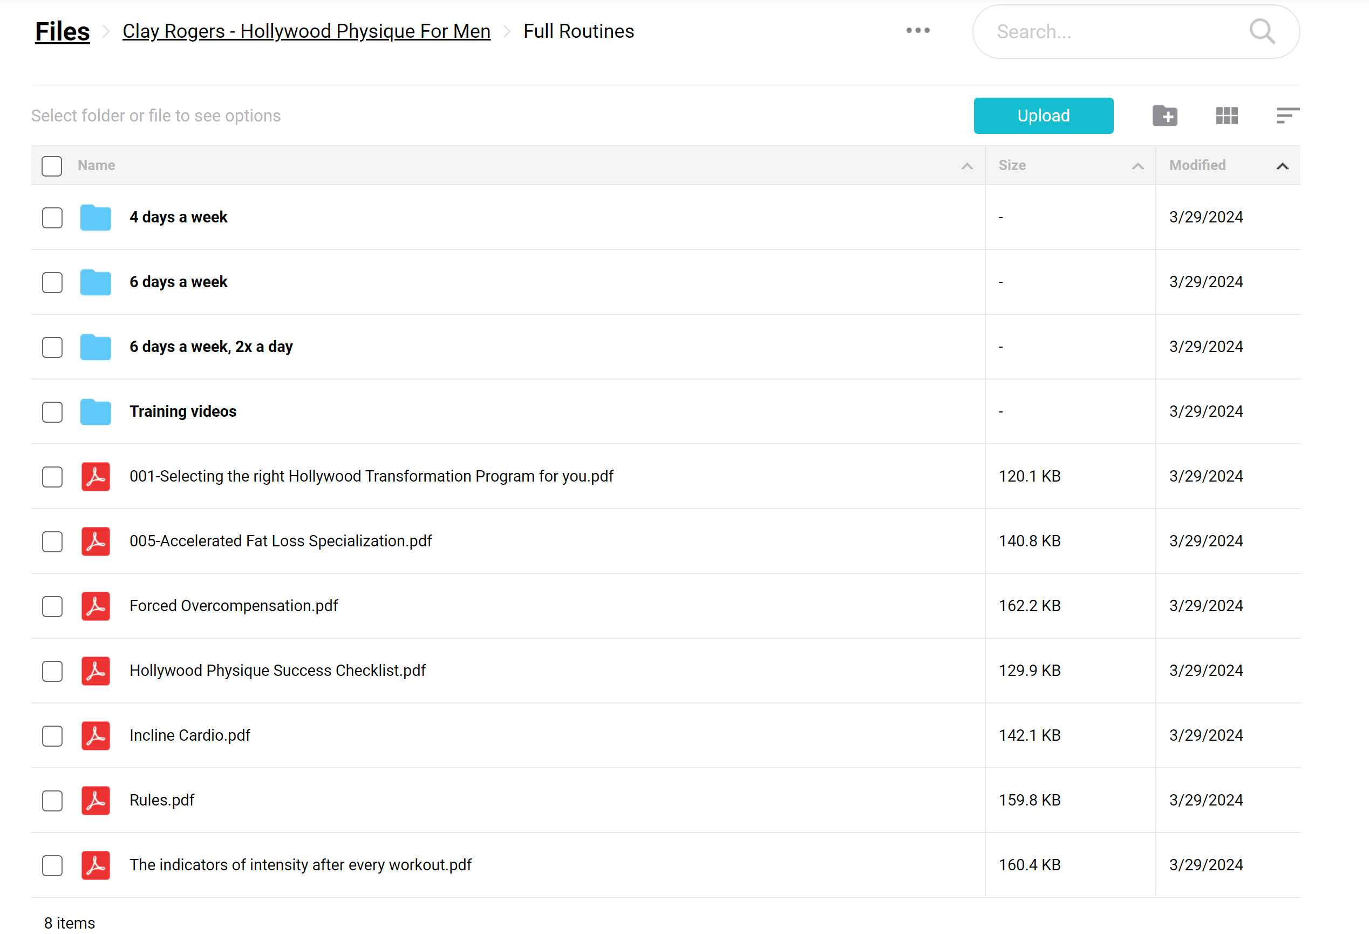Sort by Size column arrow

point(1138,166)
